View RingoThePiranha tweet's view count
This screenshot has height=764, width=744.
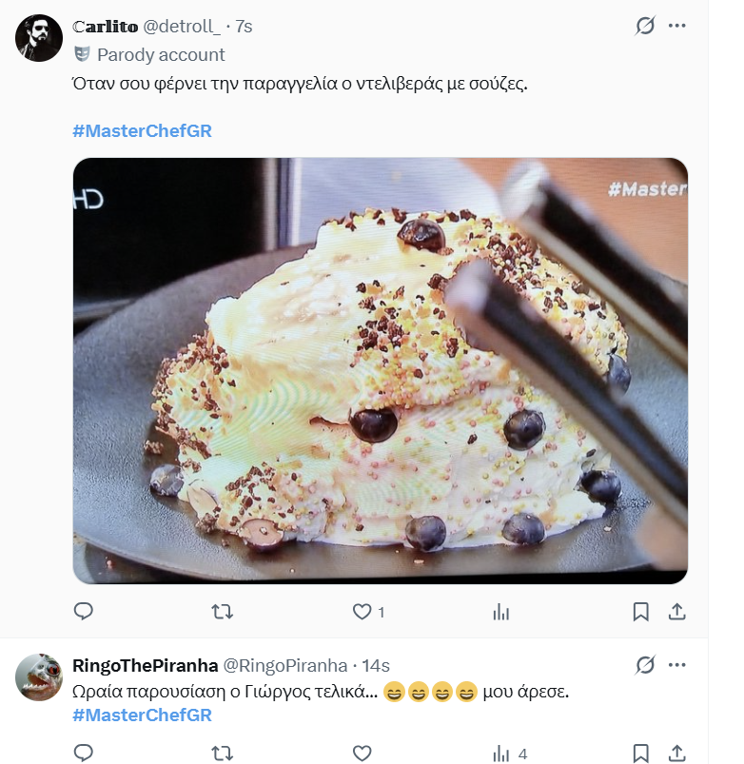(x=509, y=754)
